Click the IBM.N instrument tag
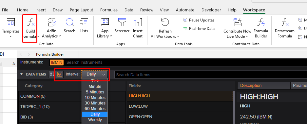 click(x=57, y=62)
